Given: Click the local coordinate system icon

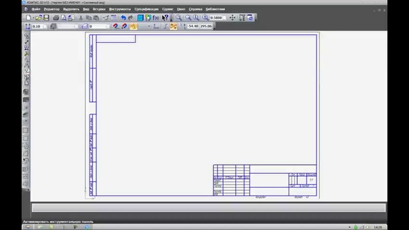Looking at the screenshot, I should tap(156, 26).
